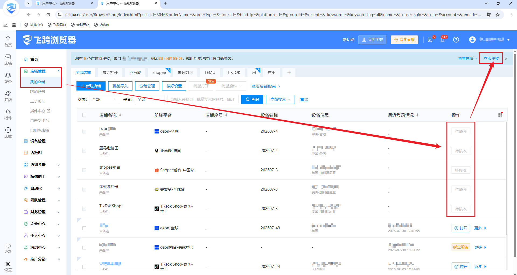Switch to the 最近打开 tab
517x275 pixels.
coord(110,73)
